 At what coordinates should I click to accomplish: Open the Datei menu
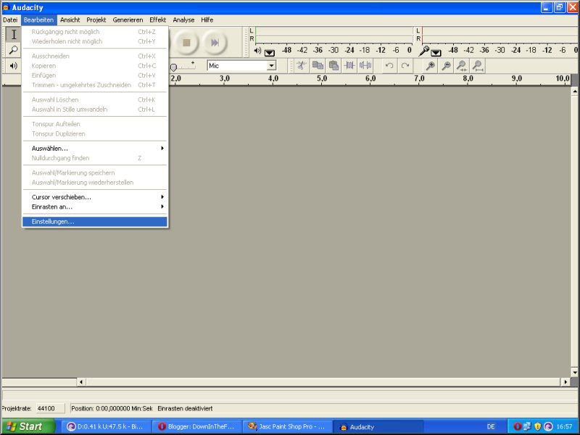[10, 20]
